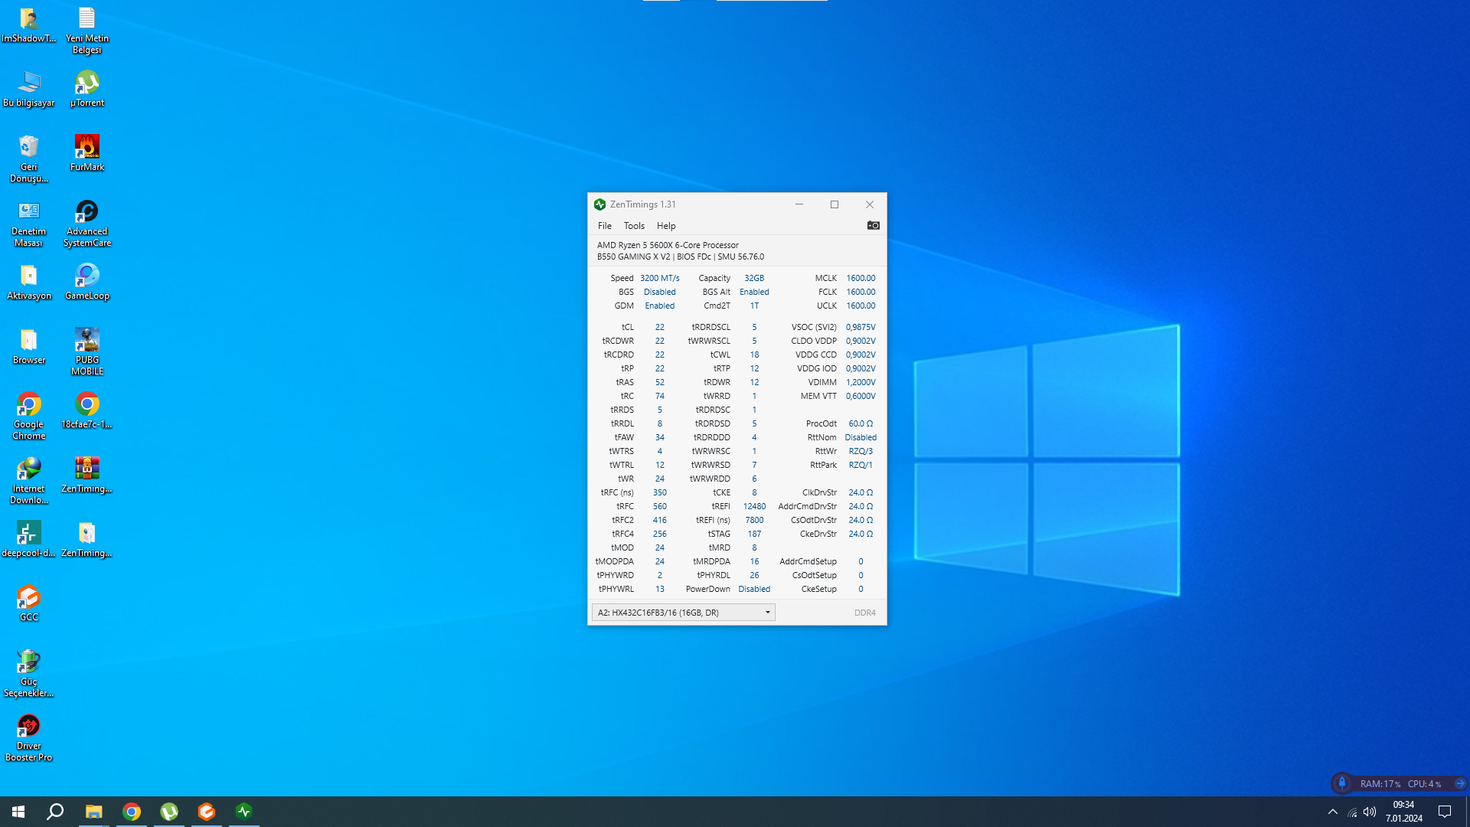Switch to ZenTimings in the taskbar
Image resolution: width=1470 pixels, height=827 pixels.
tap(244, 812)
